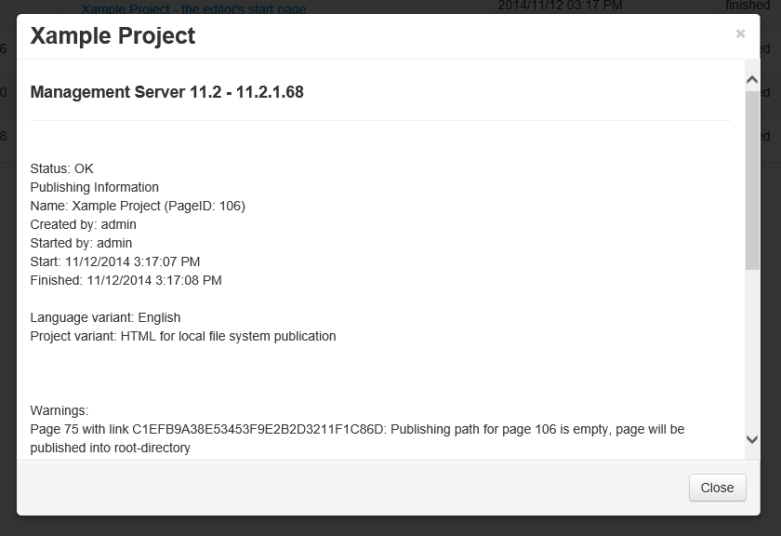Image resolution: width=781 pixels, height=536 pixels.
Task: Click the scrollbar up arrow
Action: [752, 80]
